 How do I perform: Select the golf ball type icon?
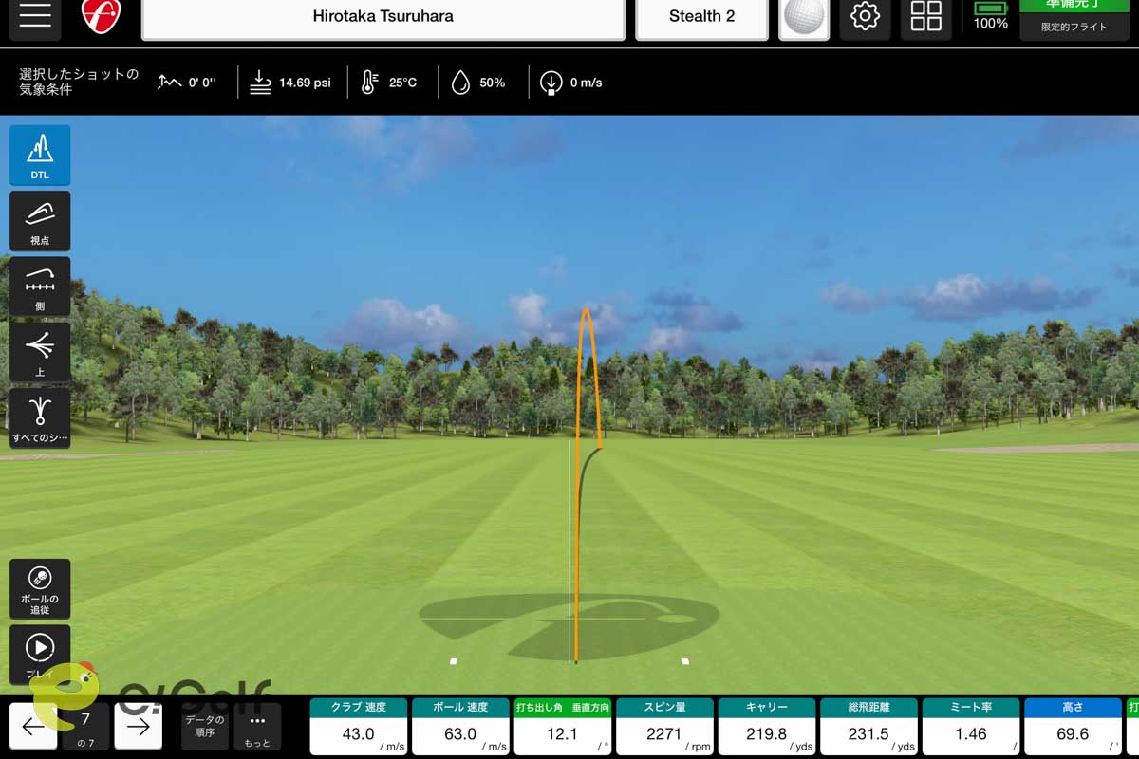[x=804, y=19]
